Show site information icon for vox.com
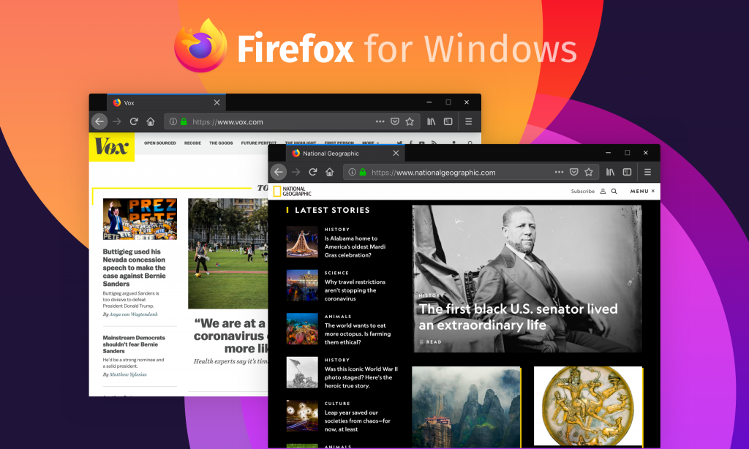The height and width of the screenshot is (449, 749). pos(173,121)
